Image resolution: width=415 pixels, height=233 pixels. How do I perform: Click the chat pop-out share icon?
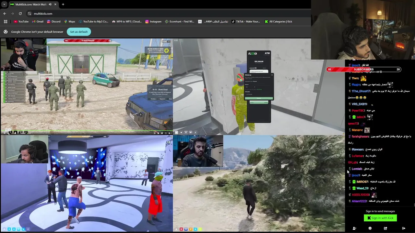[385, 228]
